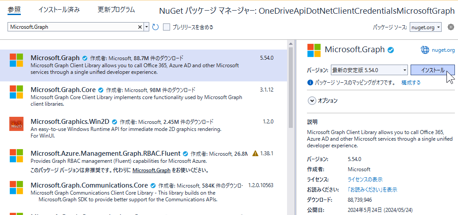The image size is (458, 215).
Task: Switch to the 参照 tab
Action: coord(14,10)
